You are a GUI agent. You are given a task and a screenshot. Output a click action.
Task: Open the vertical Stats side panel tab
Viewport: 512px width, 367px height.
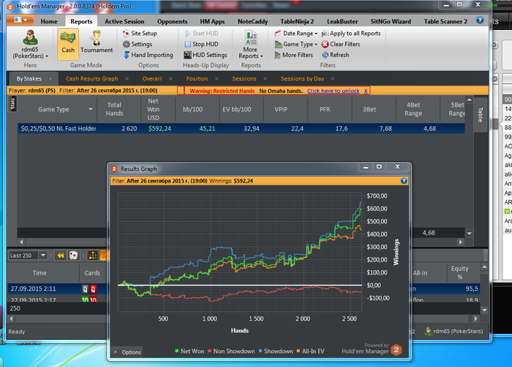click(12, 104)
